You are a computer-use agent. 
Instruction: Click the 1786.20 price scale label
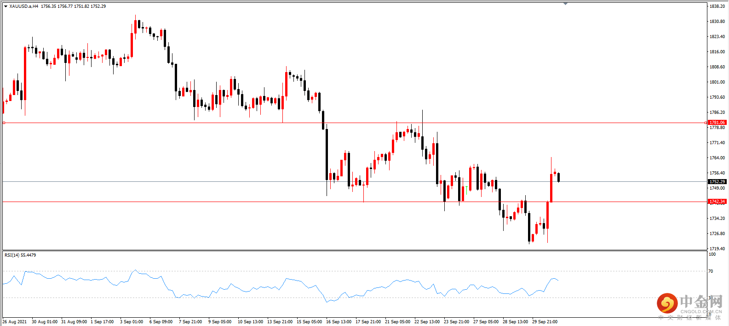click(717, 112)
